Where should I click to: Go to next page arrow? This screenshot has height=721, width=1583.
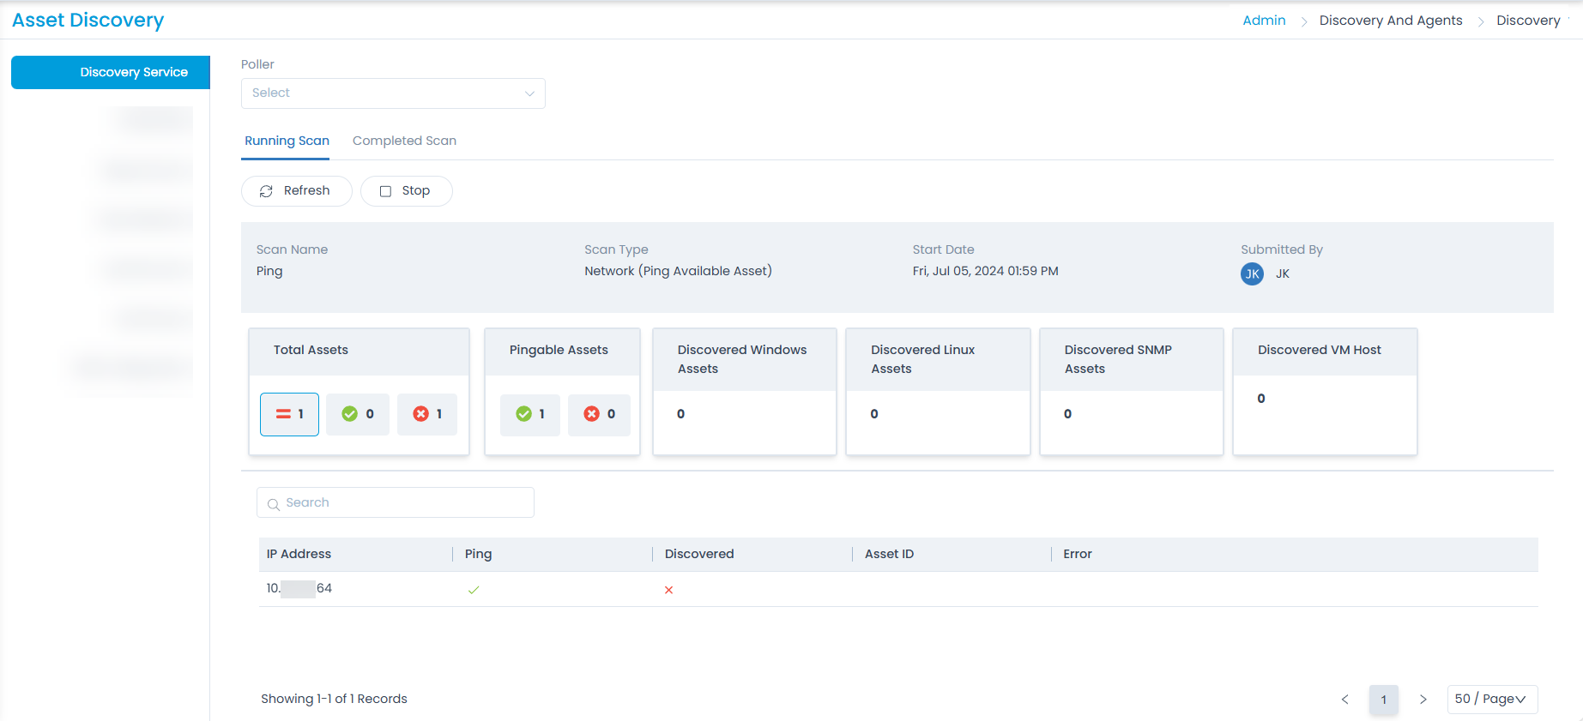click(1423, 700)
